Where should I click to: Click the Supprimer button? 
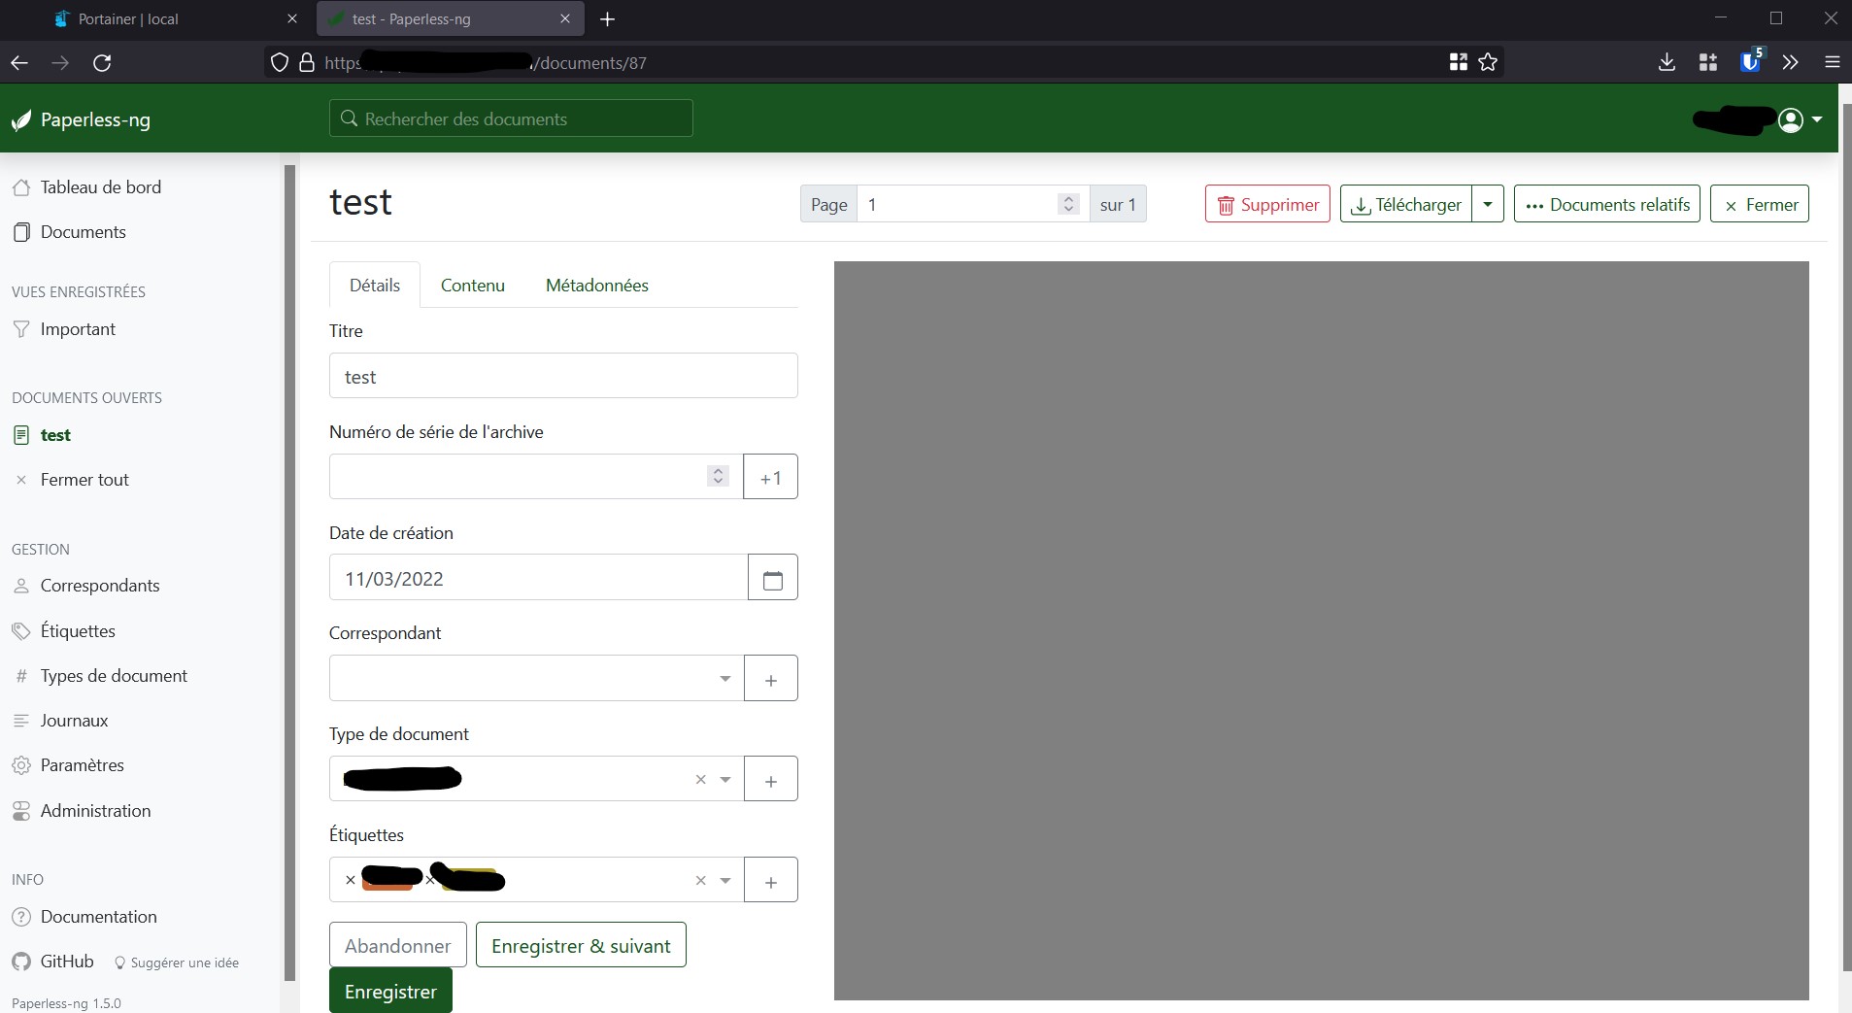[x=1265, y=204]
